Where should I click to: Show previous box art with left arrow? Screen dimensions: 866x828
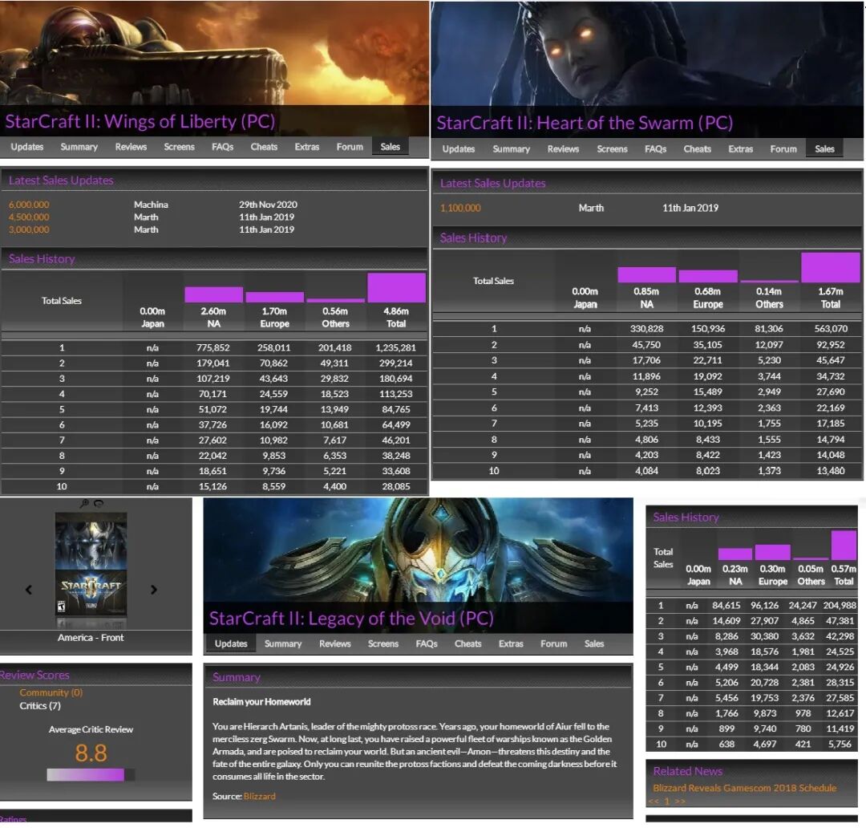tap(29, 589)
